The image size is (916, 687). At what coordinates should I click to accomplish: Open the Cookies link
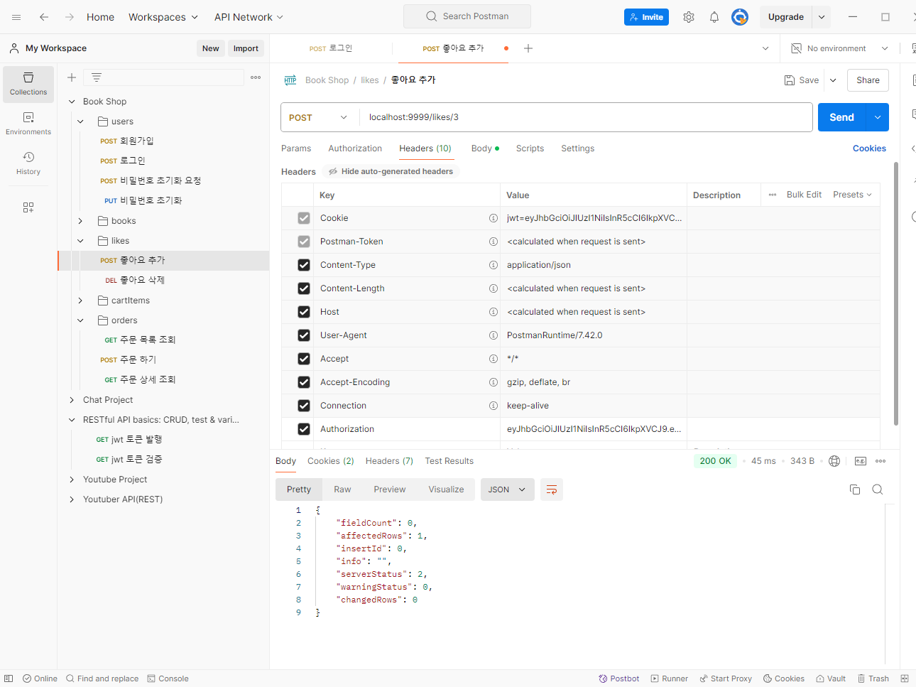869,148
